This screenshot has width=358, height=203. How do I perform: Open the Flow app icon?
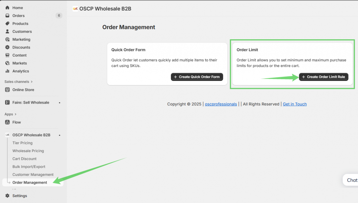(x=7, y=122)
